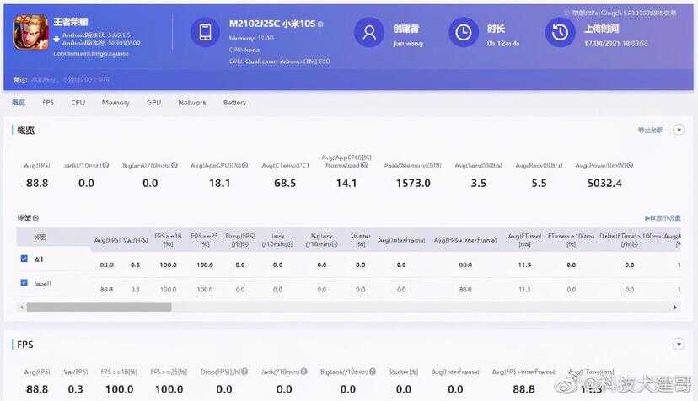Click help icon next to BigJank(/10min) overview

(174, 165)
